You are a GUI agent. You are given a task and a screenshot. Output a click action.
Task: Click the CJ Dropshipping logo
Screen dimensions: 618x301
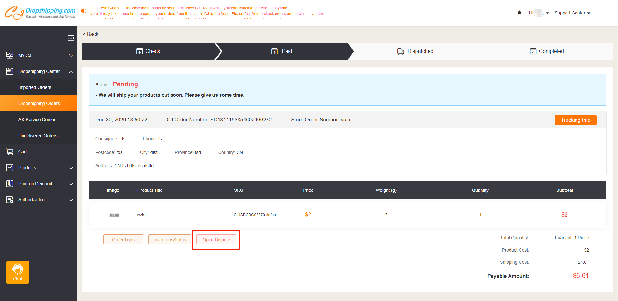coord(40,13)
